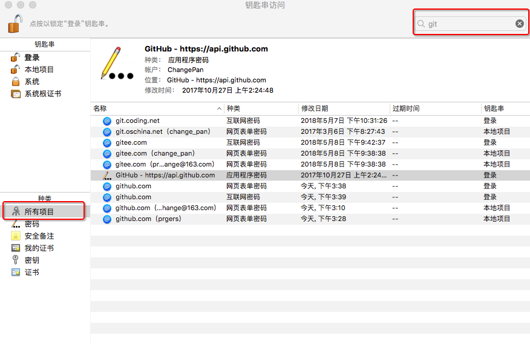Click the GitHub - https://api.github.com header title
This screenshot has height=344, width=530.
(206, 48)
